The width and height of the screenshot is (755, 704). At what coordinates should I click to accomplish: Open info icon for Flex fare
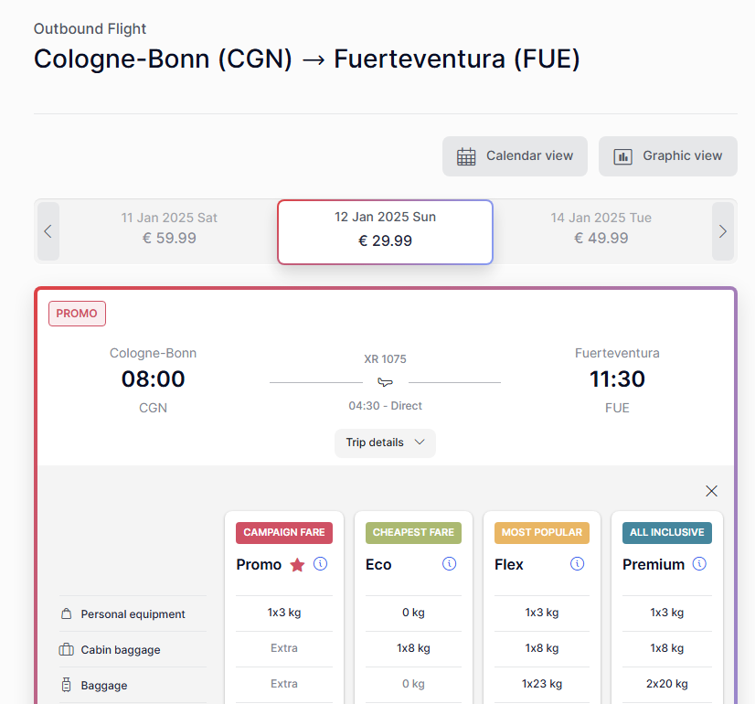[578, 563]
